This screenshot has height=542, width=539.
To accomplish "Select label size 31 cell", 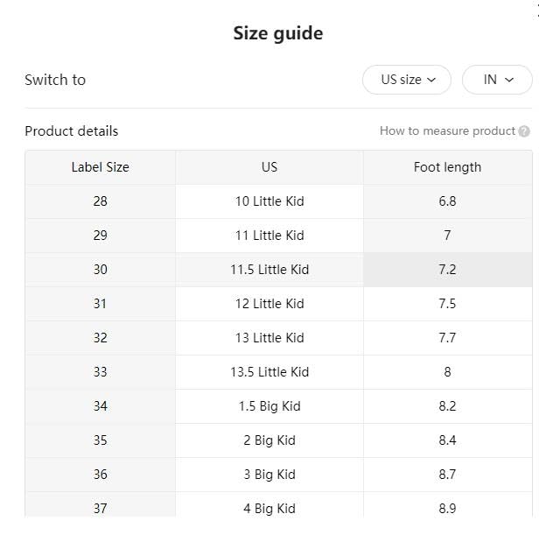I will pos(100,304).
